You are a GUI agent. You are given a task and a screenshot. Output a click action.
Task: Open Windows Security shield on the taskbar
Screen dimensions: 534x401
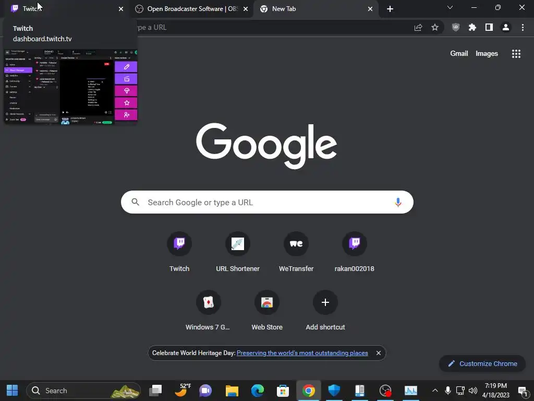tap(334, 391)
